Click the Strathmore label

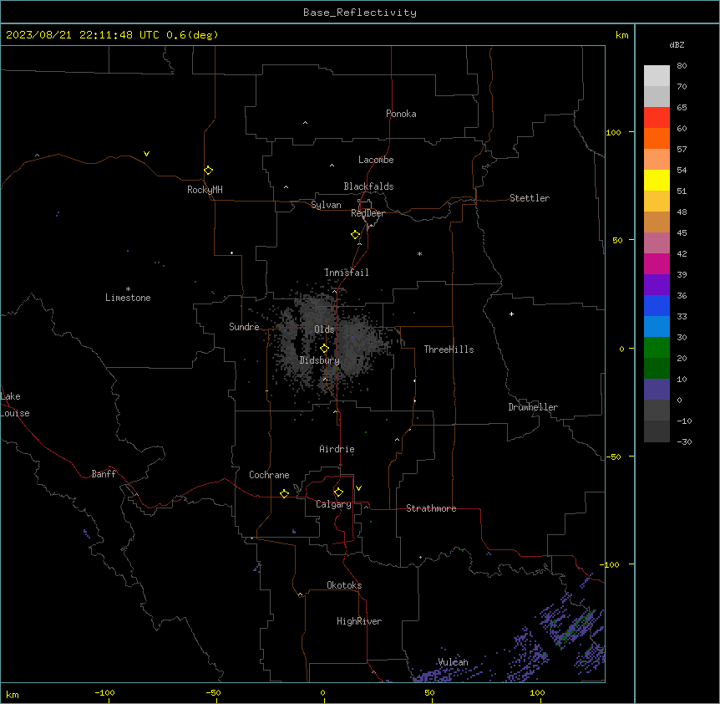(431, 508)
